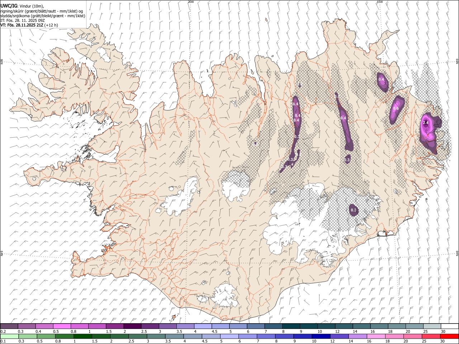Select the light lavender swatch after 4 in the top legend row

[203, 326]
